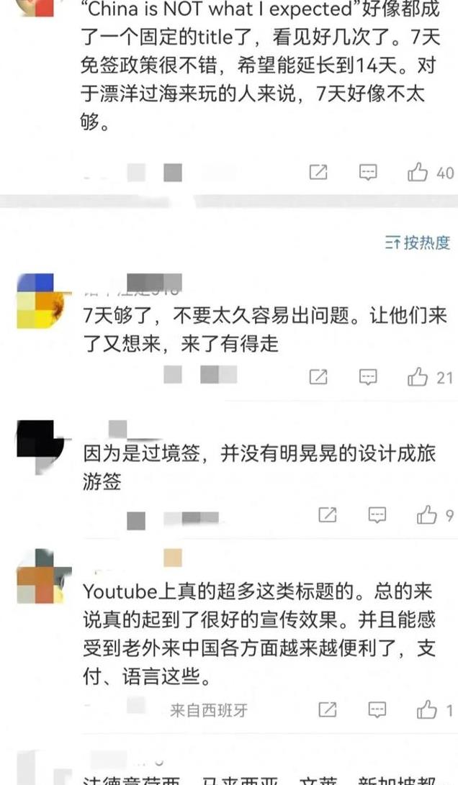The width and height of the screenshot is (458, 785).
Task: Share the Youtube comment from 西班牙
Action: [328, 709]
